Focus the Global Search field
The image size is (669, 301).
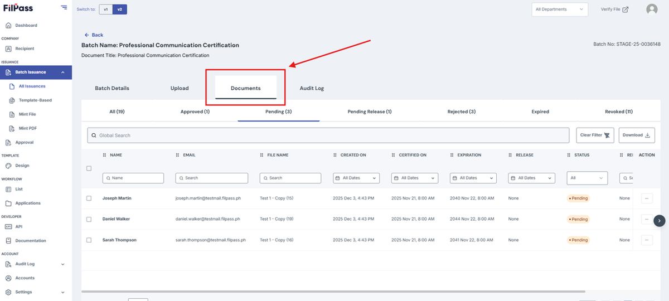[x=329, y=135]
